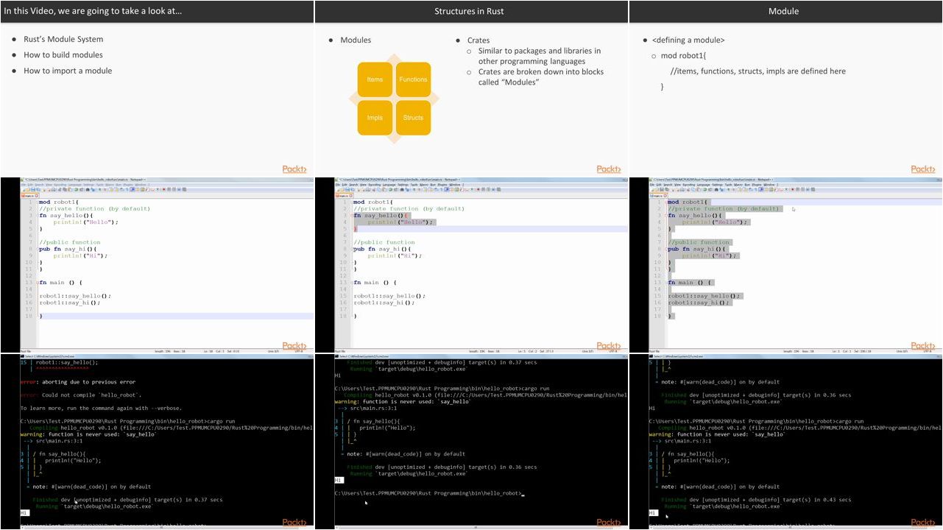943x530 pixels.
Task: Click the 'Items' orange box
Action: pyautogui.click(x=375, y=79)
